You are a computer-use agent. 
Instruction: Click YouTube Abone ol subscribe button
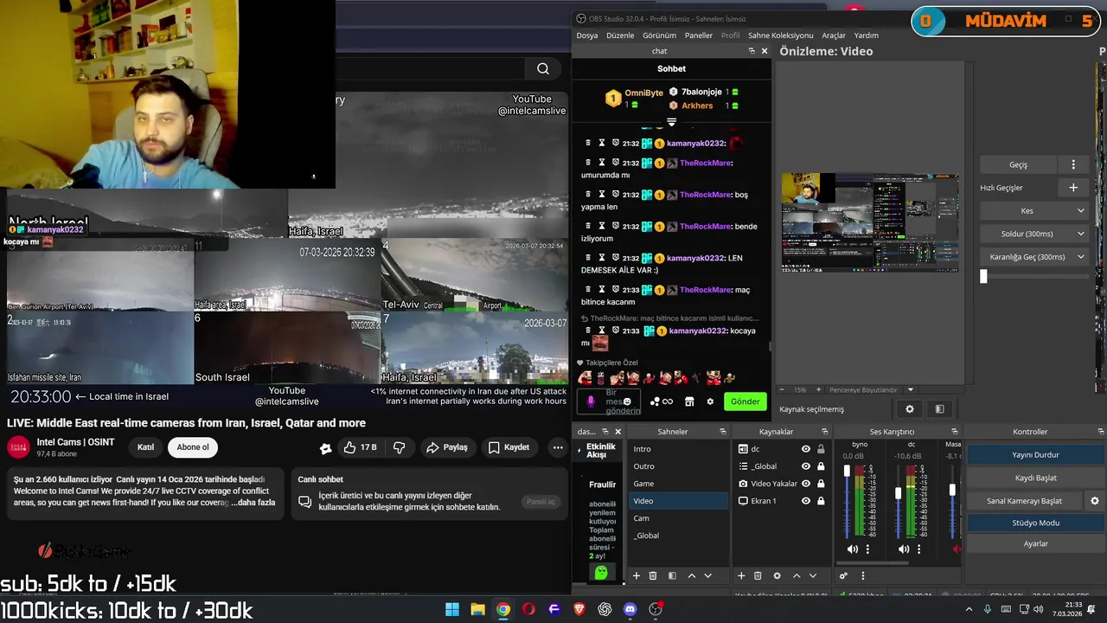pos(193,447)
